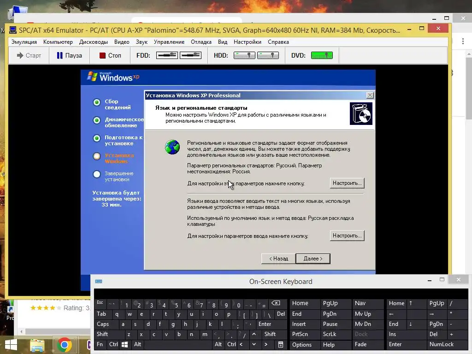The width and height of the screenshot is (472, 354).
Task: Tap the right arrow key in bottom row
Action: point(266,344)
